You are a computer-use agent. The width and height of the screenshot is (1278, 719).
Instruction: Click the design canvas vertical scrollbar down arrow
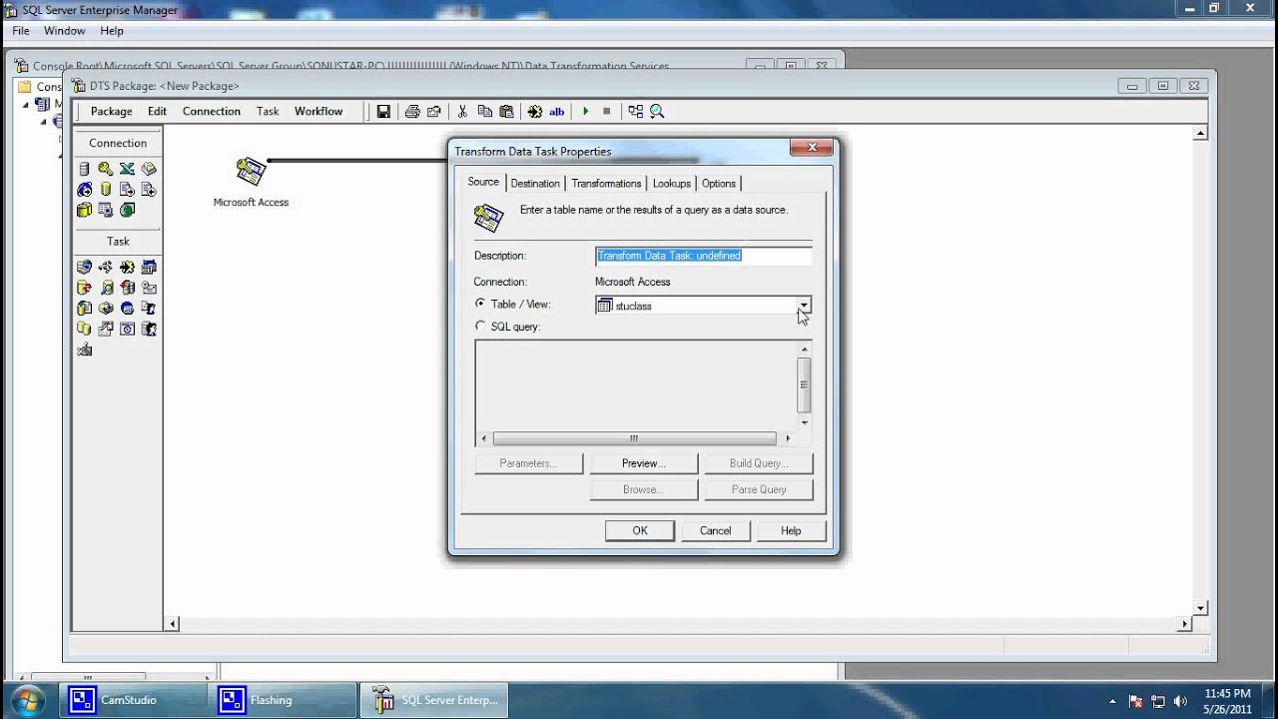click(1201, 608)
